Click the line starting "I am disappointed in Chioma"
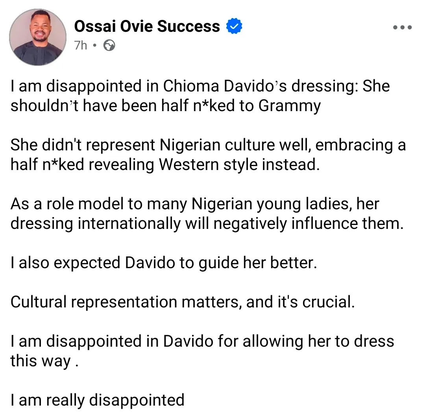This screenshot has width=425, height=415. 200,86
